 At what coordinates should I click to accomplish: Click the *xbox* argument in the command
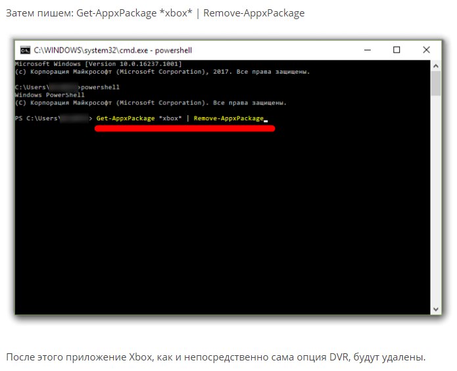[x=169, y=118]
